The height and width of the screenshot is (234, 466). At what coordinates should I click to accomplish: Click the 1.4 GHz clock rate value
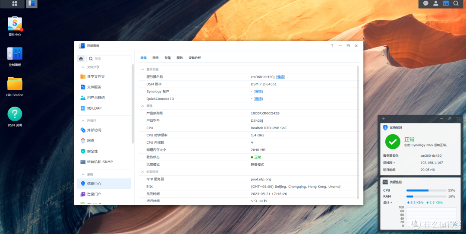coord(257,135)
